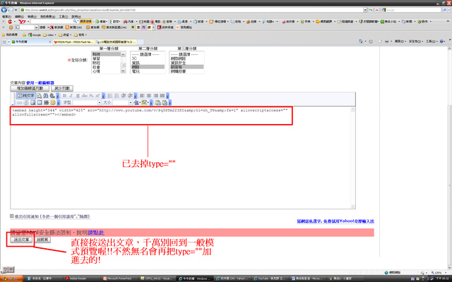
Task: Click the strikethrough abc icon
Action: tap(85, 96)
